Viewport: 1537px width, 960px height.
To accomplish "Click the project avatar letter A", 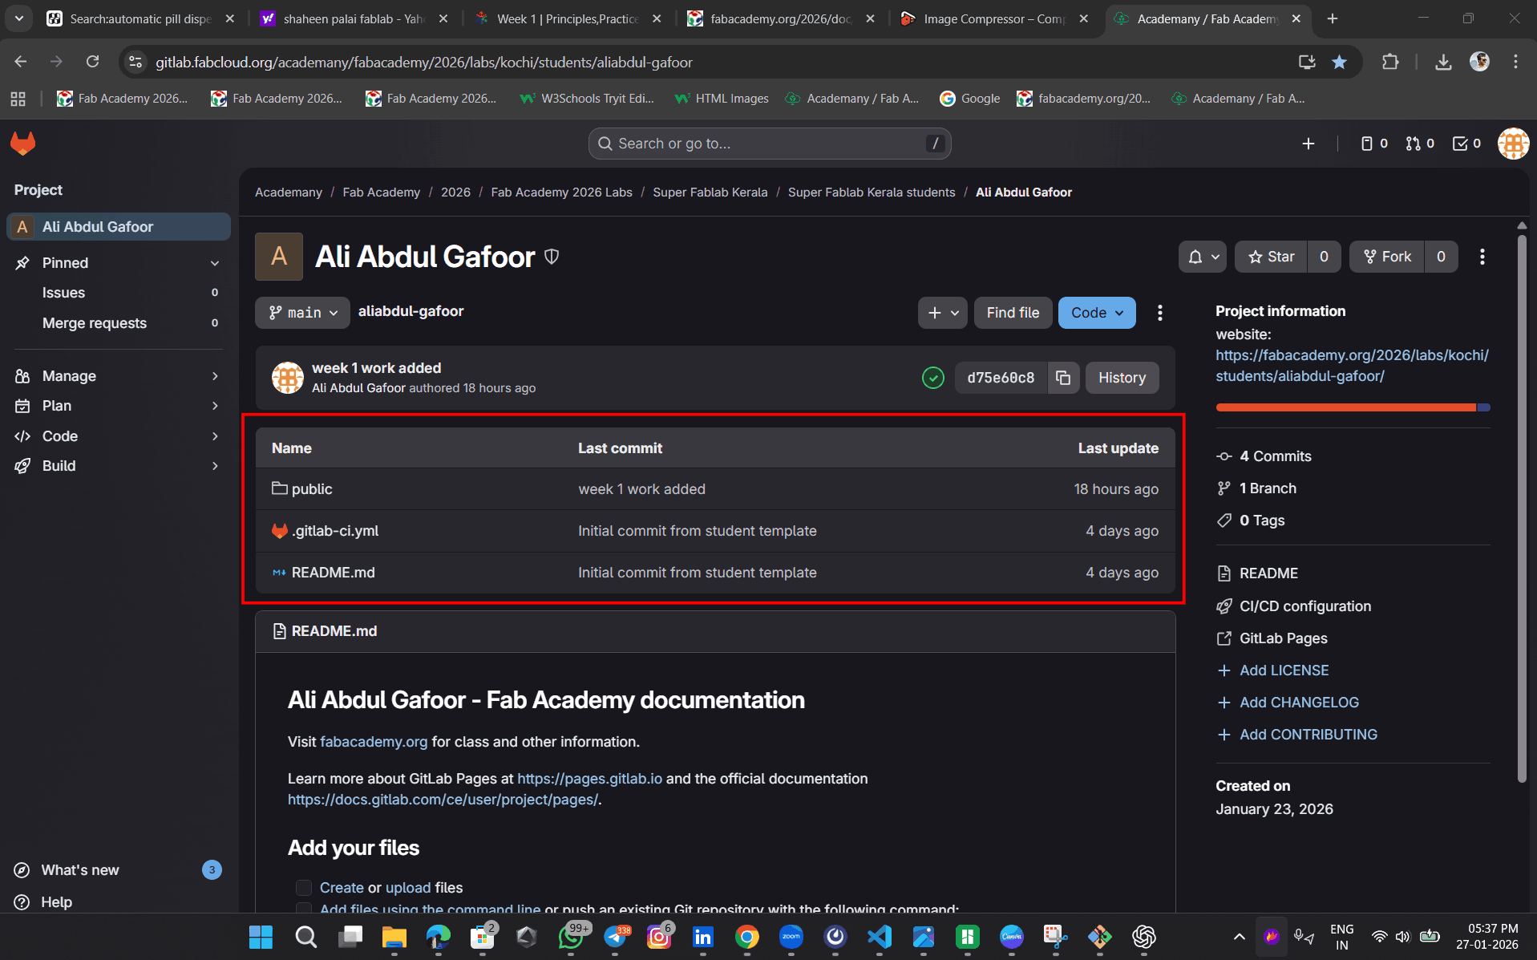I will click(x=279, y=257).
